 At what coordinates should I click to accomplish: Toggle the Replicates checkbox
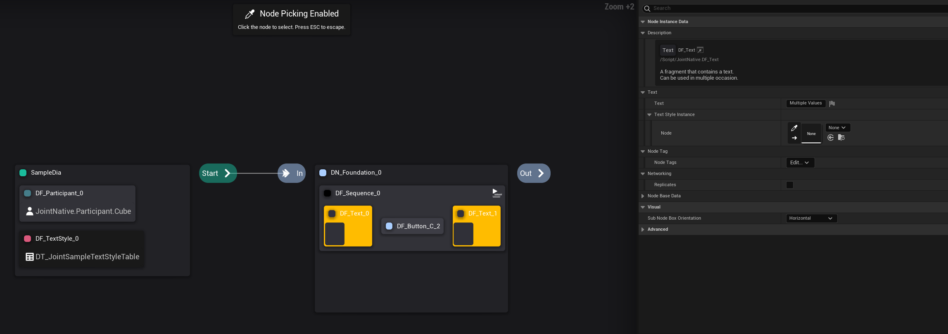tap(790, 185)
